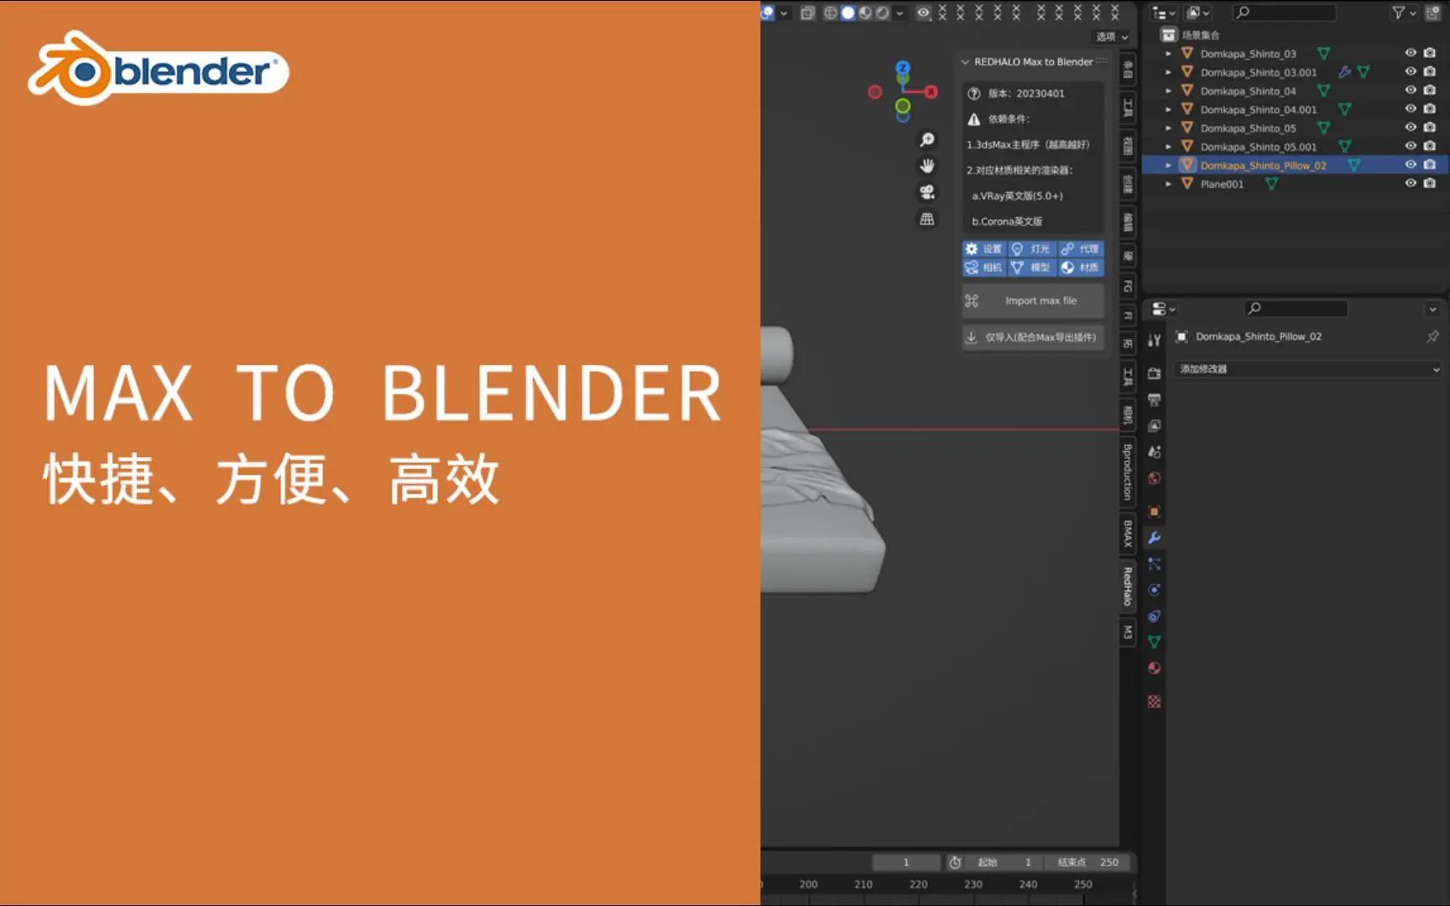
Task: Open the FG sidebar tab
Action: coord(1128,286)
